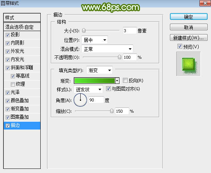Toggle 与图层对齐 align with layer
Image resolution: width=211 pixels, height=173 pixels.
[x=108, y=89]
